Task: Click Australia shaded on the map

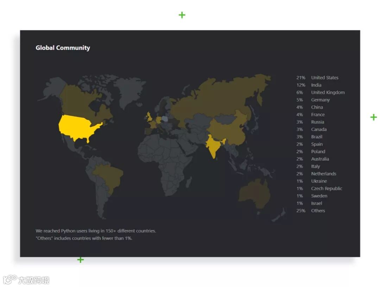Action: 254,194
